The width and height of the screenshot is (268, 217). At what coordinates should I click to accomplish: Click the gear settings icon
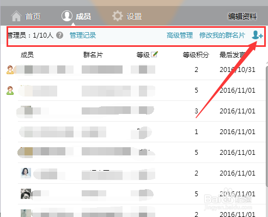coord(118,16)
